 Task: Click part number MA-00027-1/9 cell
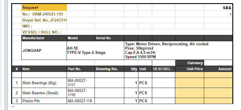pyautogui.click(x=81, y=101)
